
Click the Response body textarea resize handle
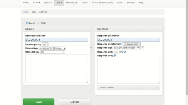[159, 83]
